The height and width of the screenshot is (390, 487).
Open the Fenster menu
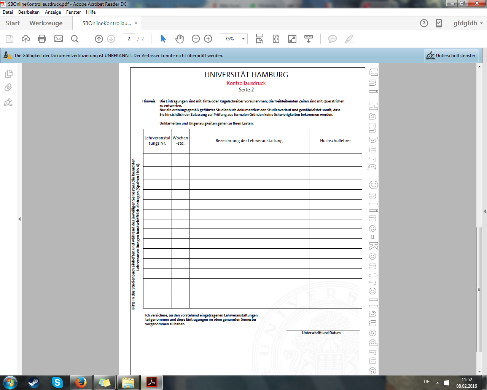point(73,12)
